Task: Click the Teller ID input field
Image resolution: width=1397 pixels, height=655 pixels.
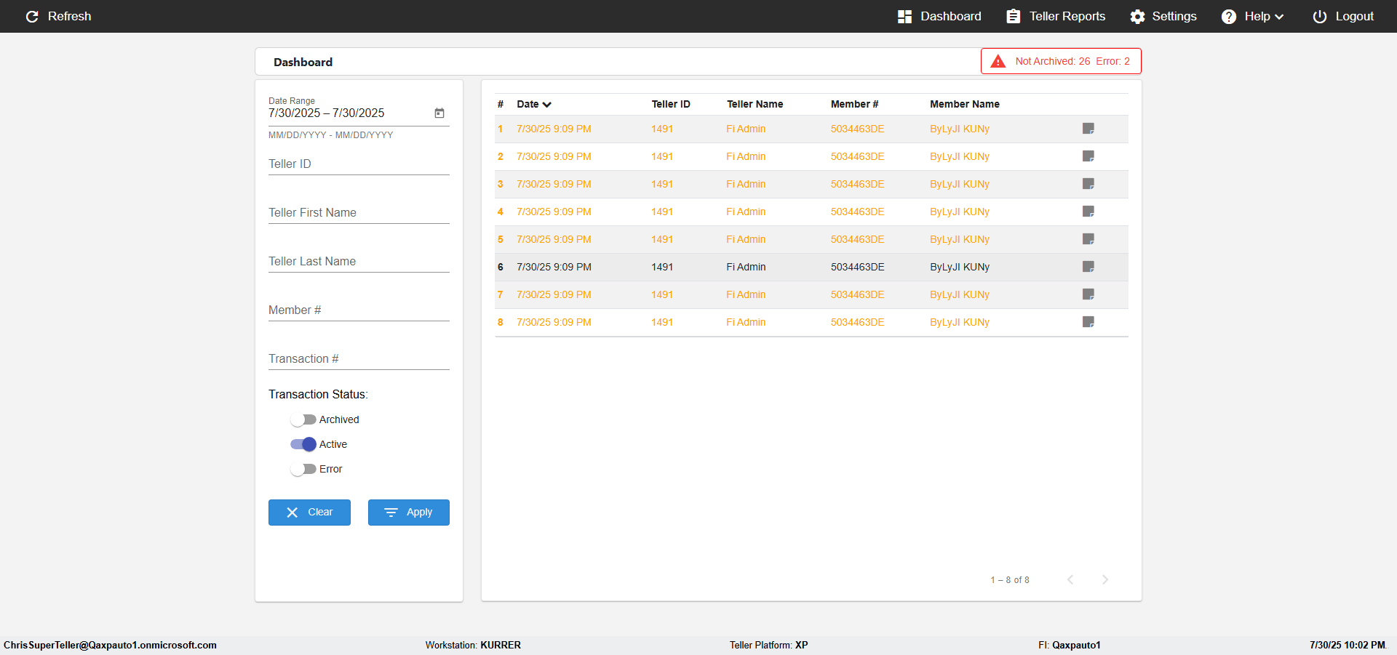Action: tap(359, 164)
